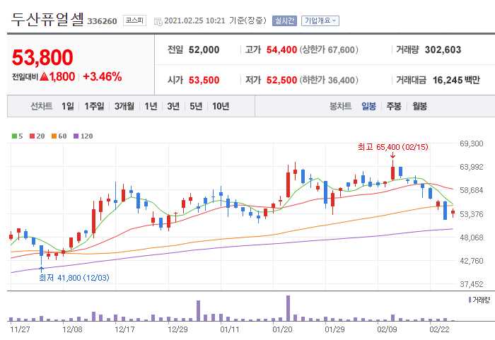Click the 11/27 date axis label

(20, 329)
